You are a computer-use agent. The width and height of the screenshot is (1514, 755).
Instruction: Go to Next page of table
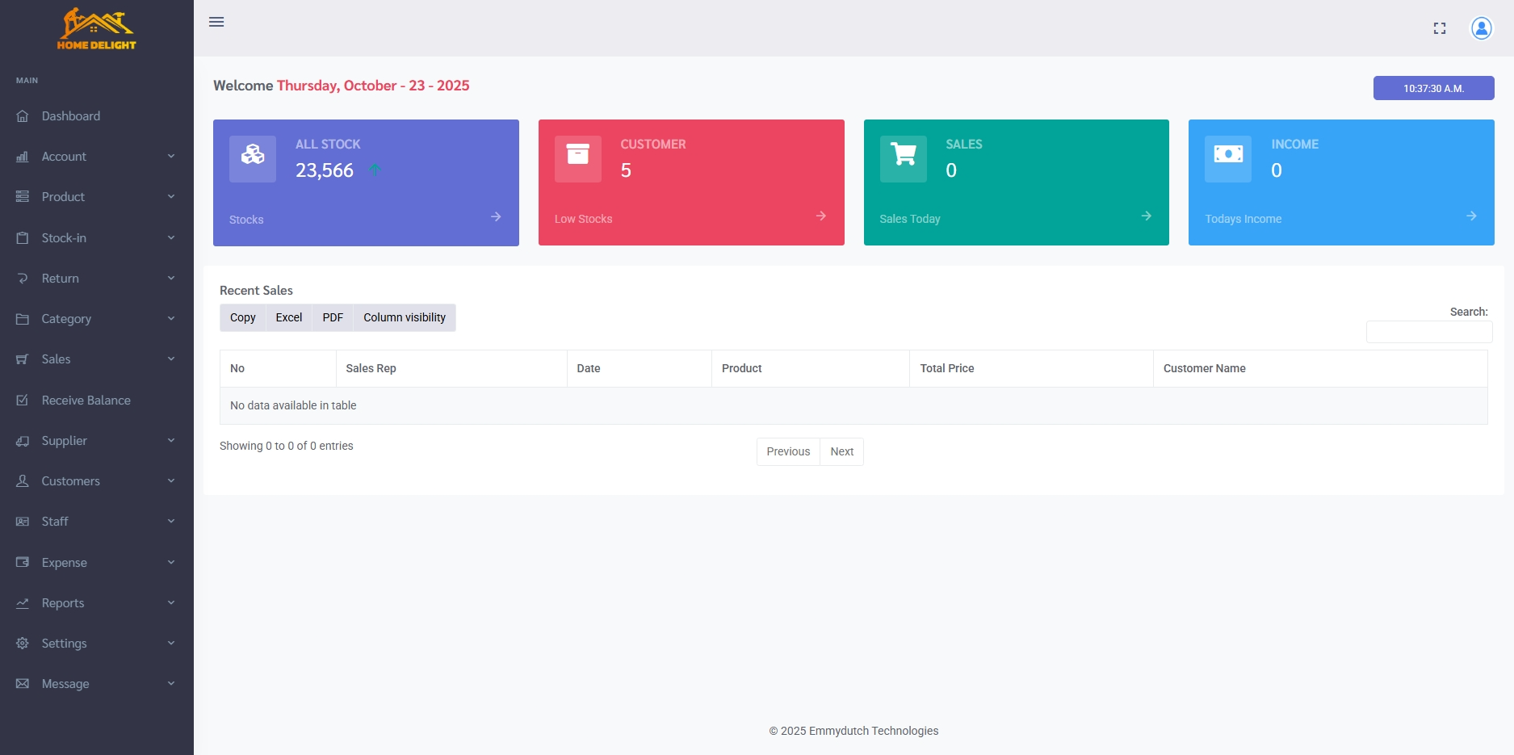(842, 451)
